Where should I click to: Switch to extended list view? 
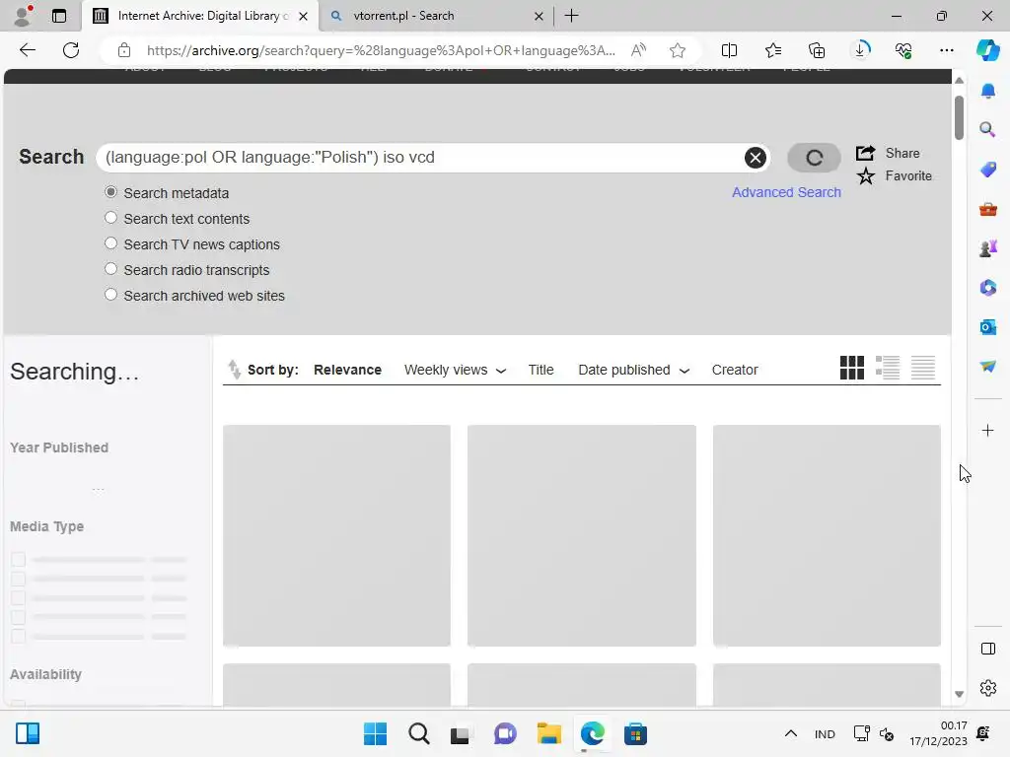pyautogui.click(x=887, y=369)
